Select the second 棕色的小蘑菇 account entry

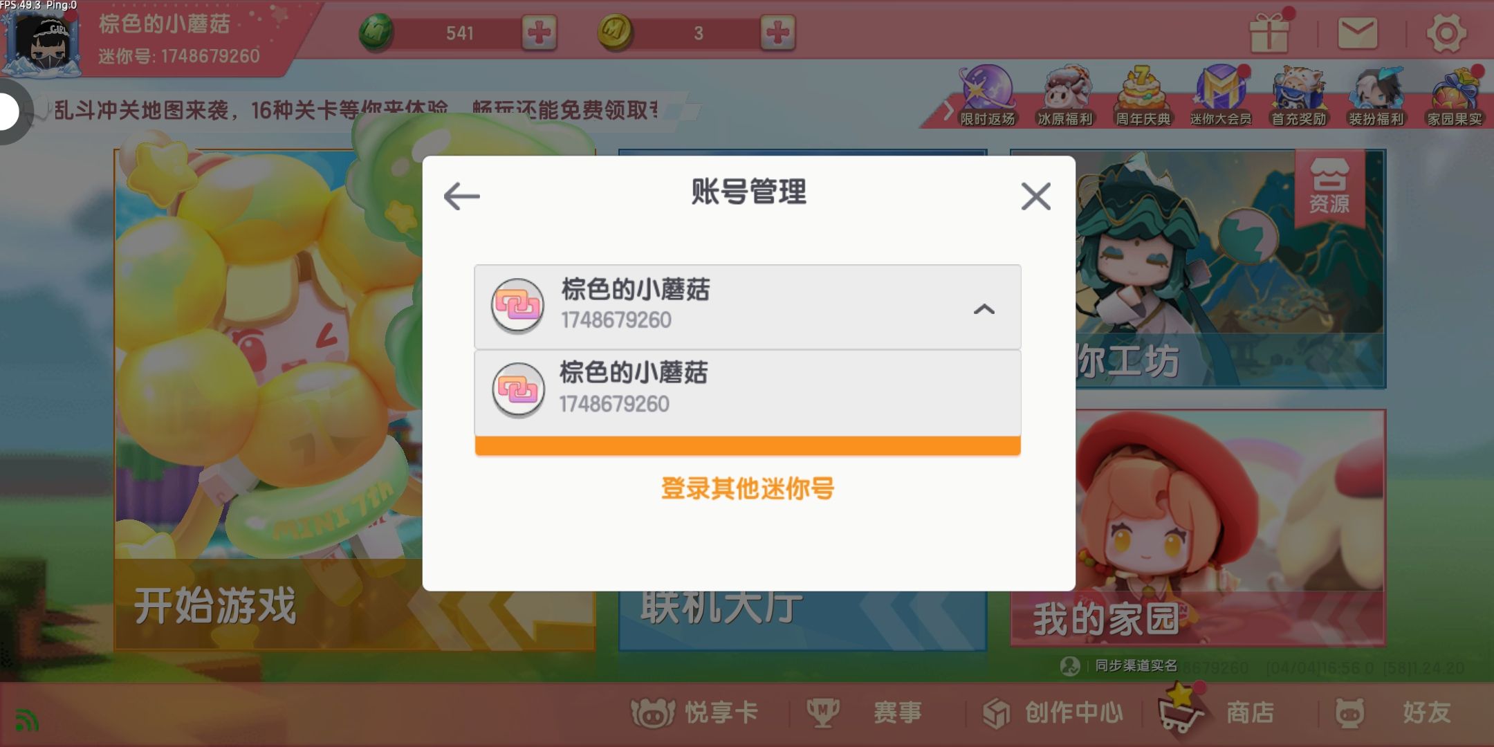[747, 391]
